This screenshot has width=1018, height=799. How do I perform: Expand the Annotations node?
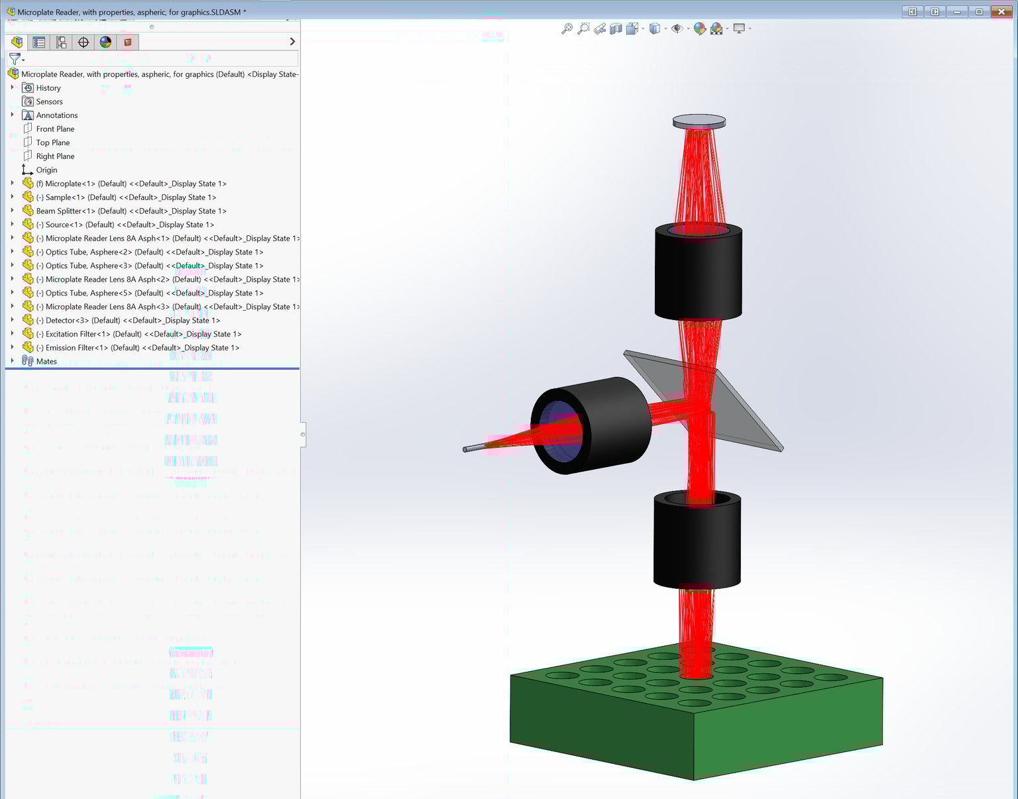12,115
